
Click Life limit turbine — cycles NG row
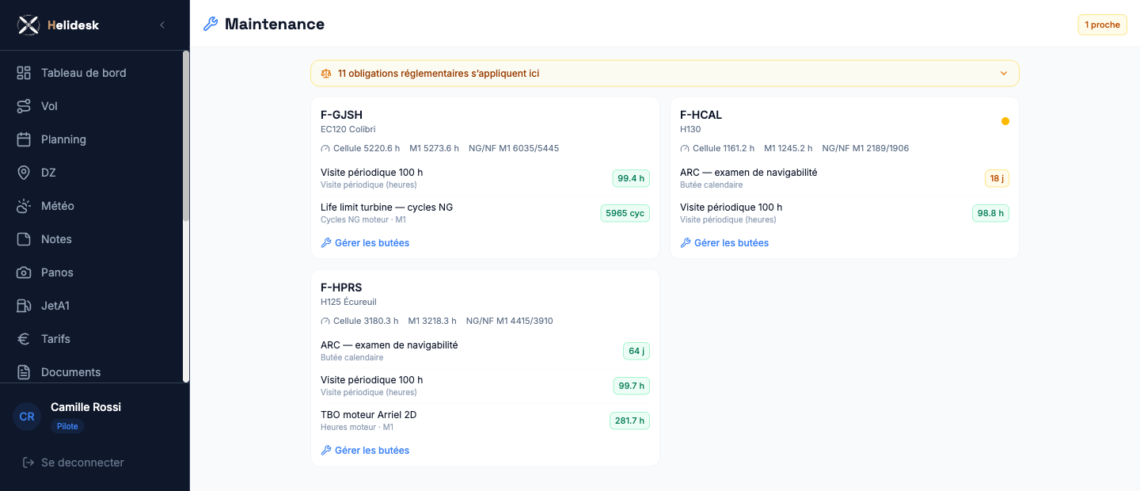tap(485, 213)
